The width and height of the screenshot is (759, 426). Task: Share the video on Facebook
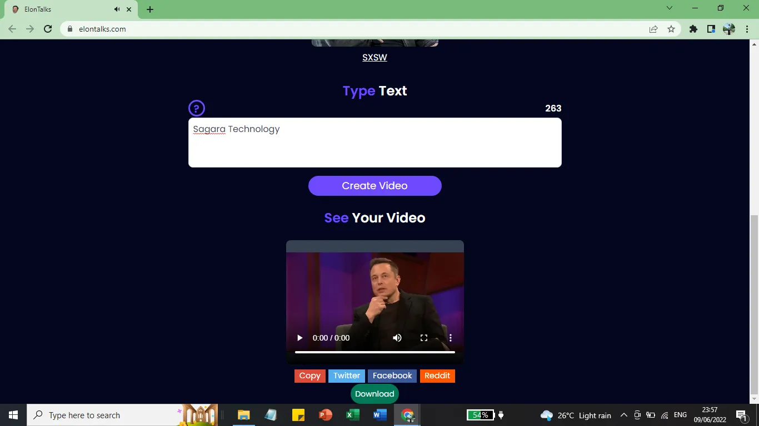(x=392, y=376)
